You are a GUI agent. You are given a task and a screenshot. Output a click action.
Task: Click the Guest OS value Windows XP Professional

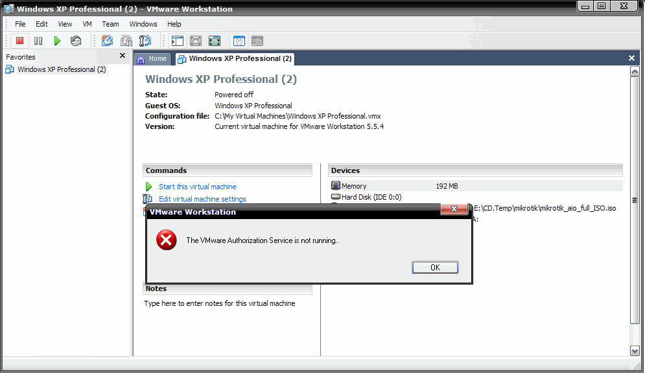(253, 106)
